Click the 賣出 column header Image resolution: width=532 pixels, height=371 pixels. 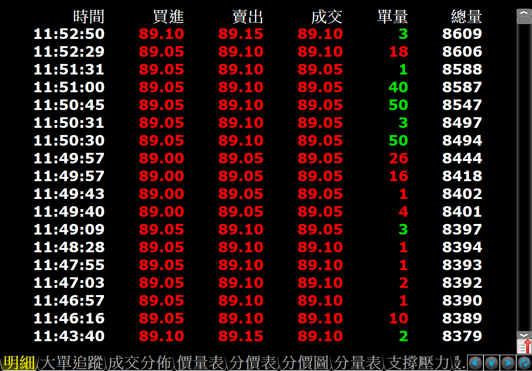click(x=248, y=16)
